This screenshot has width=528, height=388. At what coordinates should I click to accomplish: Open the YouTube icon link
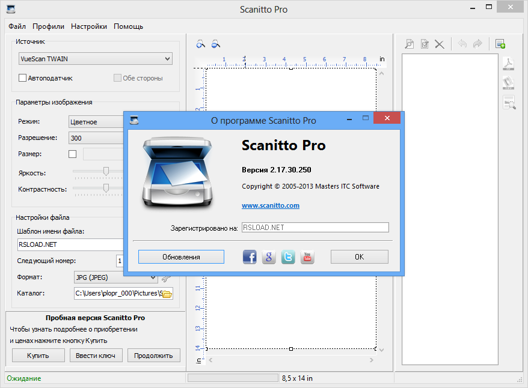[307, 257]
